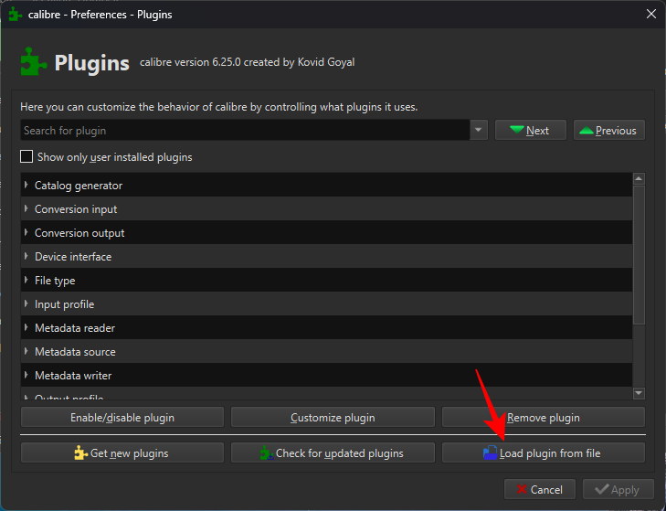The width and height of the screenshot is (666, 511).
Task: Expand the Conversion input category
Action: pyautogui.click(x=26, y=209)
